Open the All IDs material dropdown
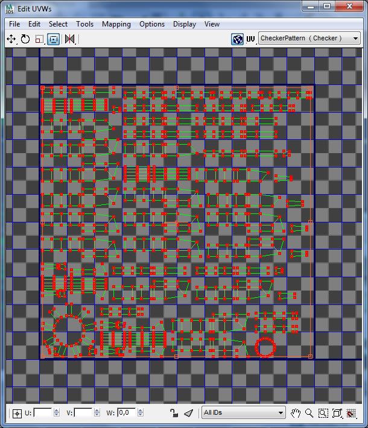 [243, 412]
